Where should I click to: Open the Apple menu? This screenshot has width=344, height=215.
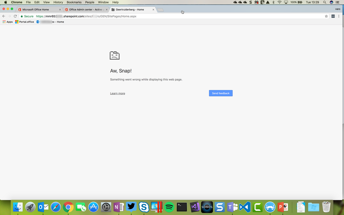pos(6,2)
